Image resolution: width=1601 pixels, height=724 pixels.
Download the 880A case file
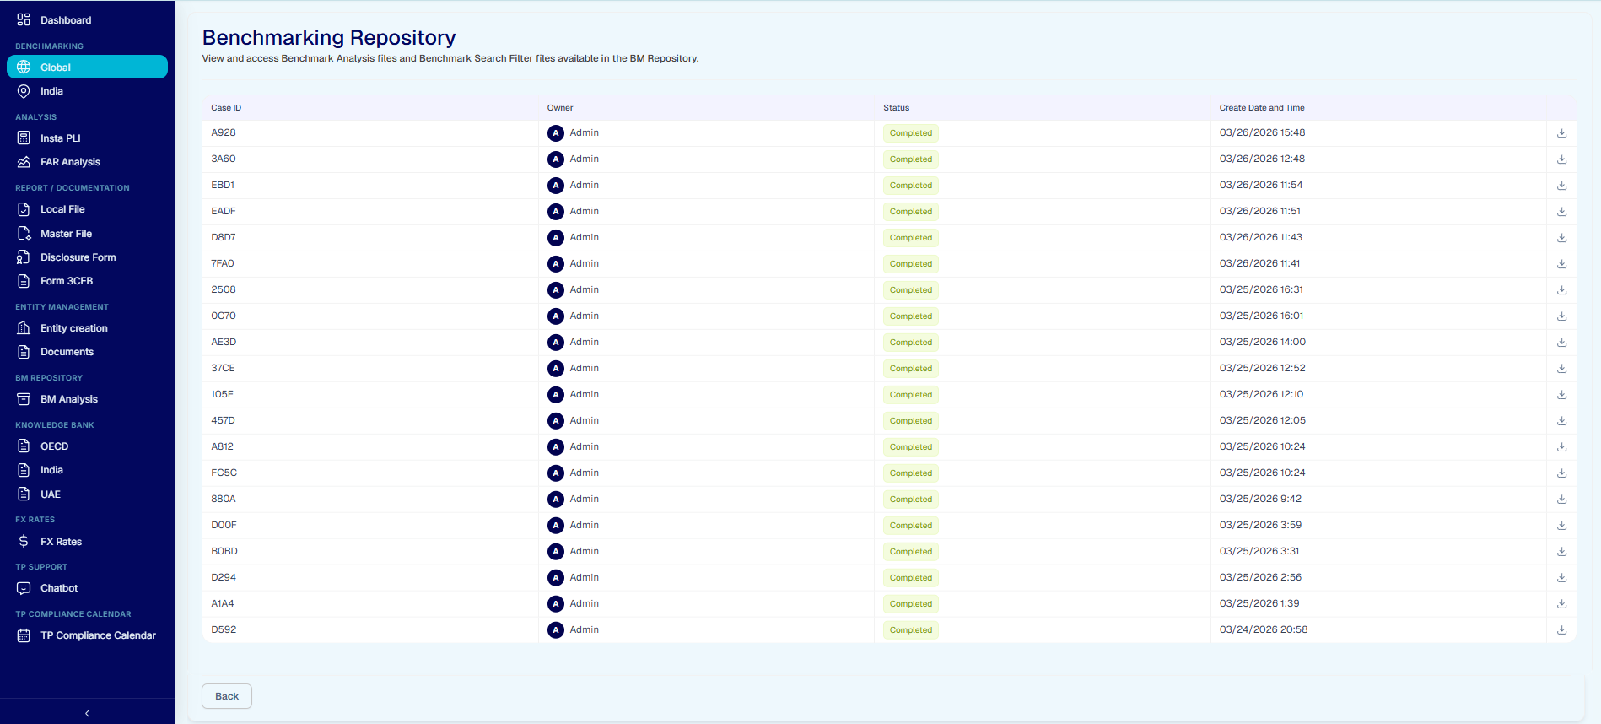(x=1561, y=500)
